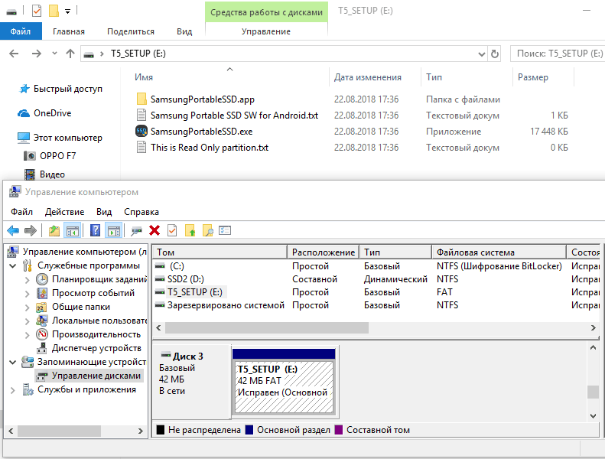Click the folder with magnifier toolbar icon

click(207, 230)
